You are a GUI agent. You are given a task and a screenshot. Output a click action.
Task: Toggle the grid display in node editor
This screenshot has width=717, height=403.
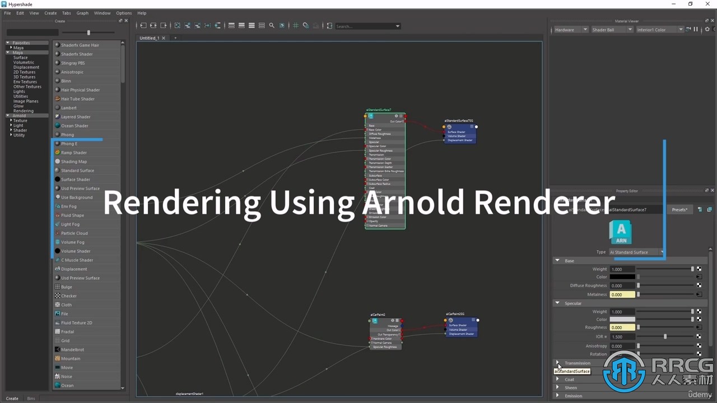pyautogui.click(x=296, y=26)
